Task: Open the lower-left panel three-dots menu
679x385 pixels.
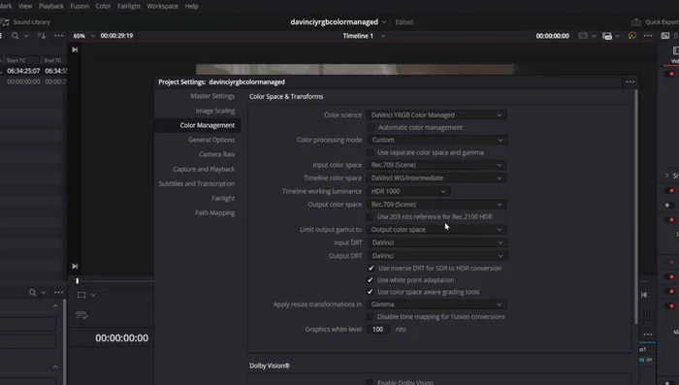Action: (58, 293)
